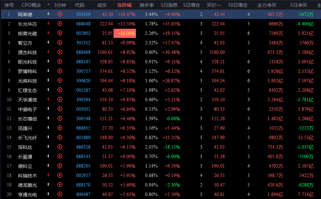Click the 3-minute play icon for 天孚通信
Viewport: 321px width, 199px height.
click(x=60, y=99)
